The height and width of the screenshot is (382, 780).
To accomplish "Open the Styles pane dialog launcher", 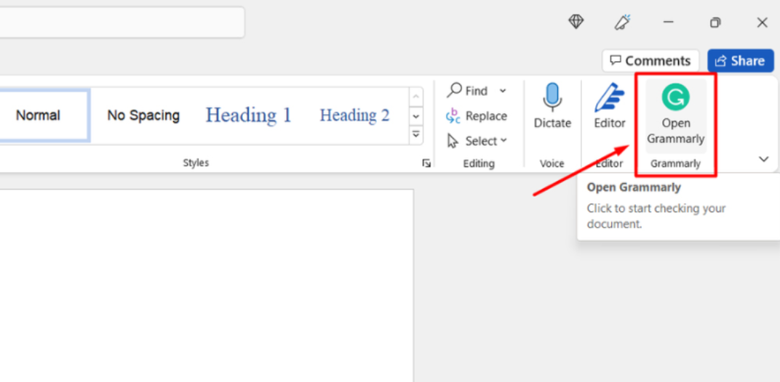I will click(426, 163).
